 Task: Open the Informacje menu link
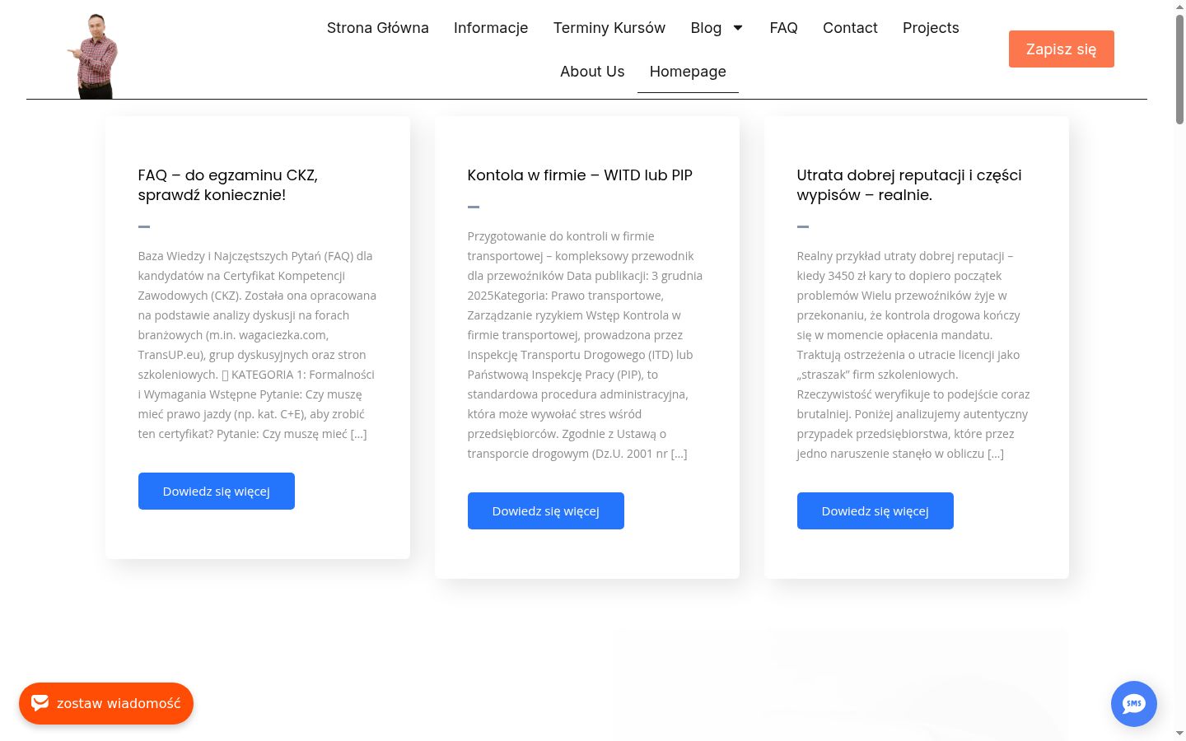491,28
